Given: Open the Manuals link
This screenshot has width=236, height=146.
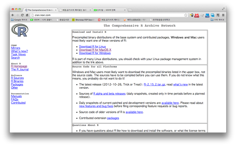Looking at the screenshot, I should coord(16,96).
